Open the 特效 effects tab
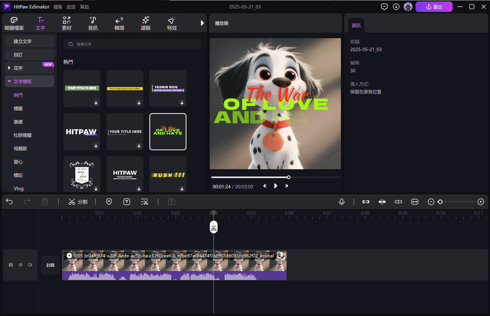Screen dimensions: 490x316 172,23
